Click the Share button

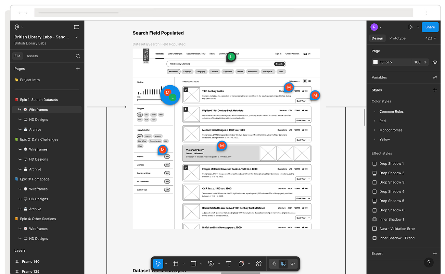coord(430,27)
